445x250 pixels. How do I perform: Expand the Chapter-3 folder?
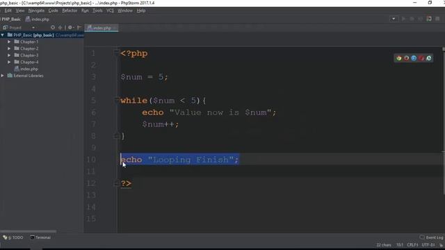click(x=9, y=56)
